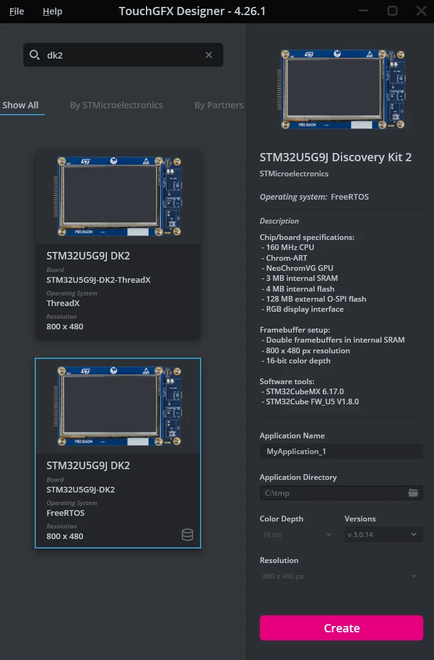Focus the board search box
The image size is (434, 660).
point(123,55)
